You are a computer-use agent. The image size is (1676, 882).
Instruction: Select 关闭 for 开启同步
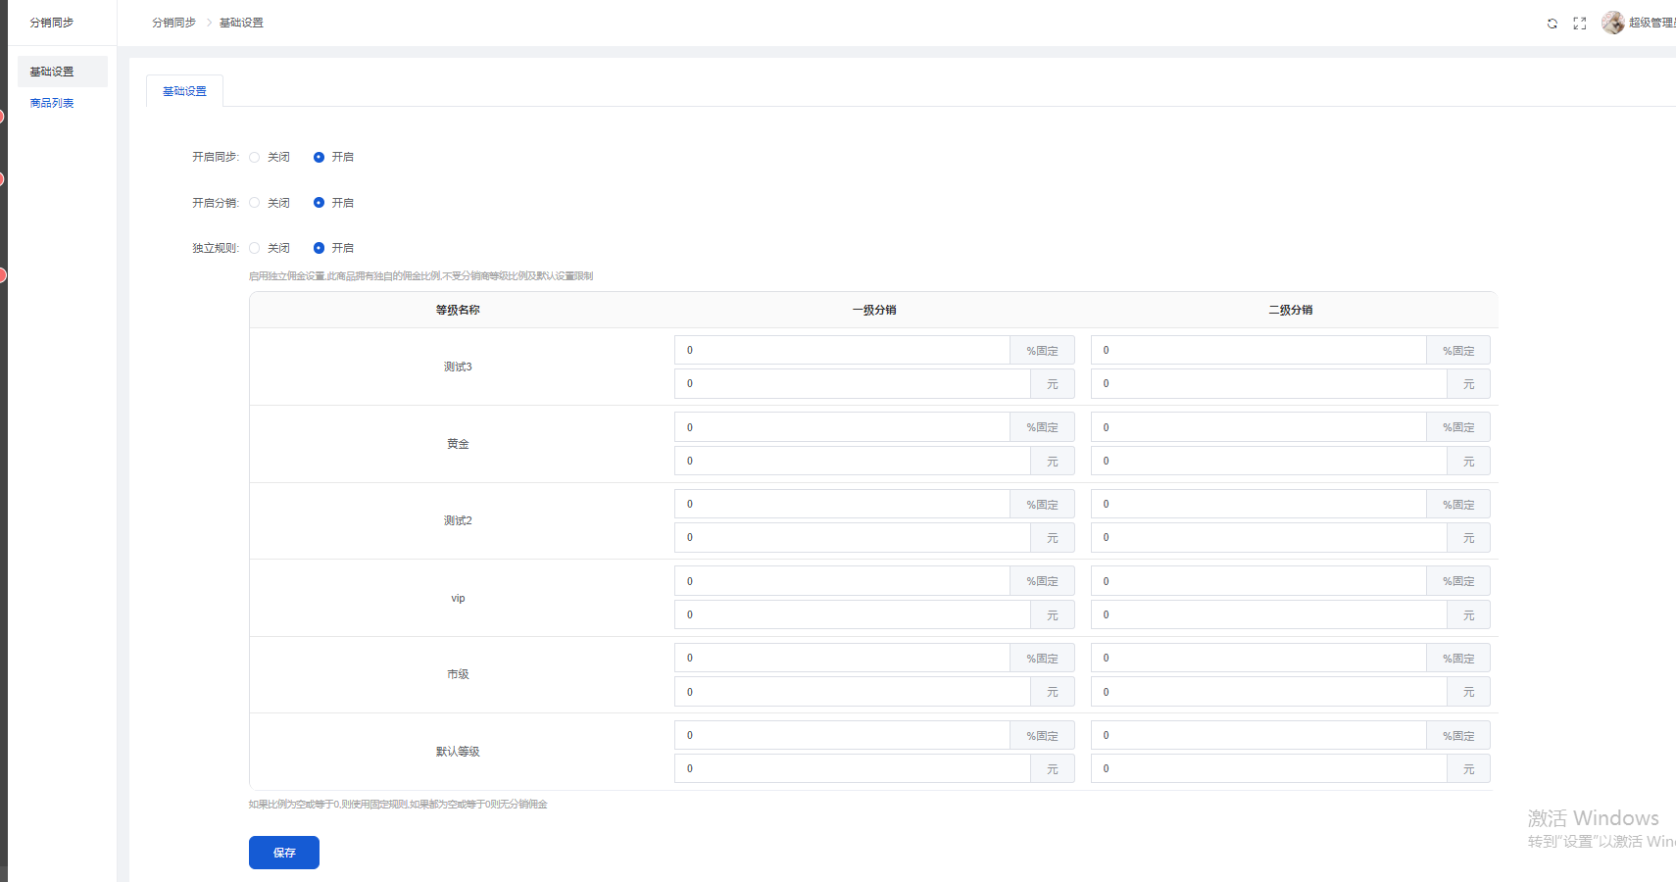pyautogui.click(x=255, y=157)
